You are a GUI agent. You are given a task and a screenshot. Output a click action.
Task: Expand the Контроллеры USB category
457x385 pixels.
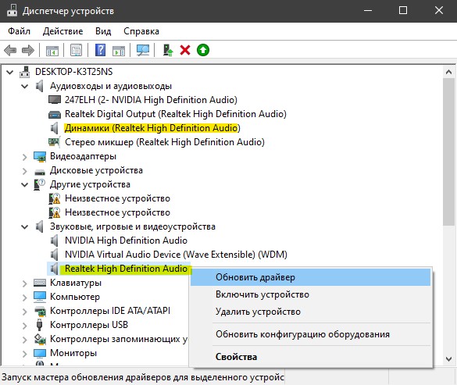[25, 326]
